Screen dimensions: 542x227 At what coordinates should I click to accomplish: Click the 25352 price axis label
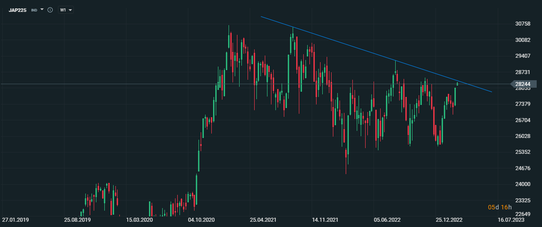[x=523, y=152]
